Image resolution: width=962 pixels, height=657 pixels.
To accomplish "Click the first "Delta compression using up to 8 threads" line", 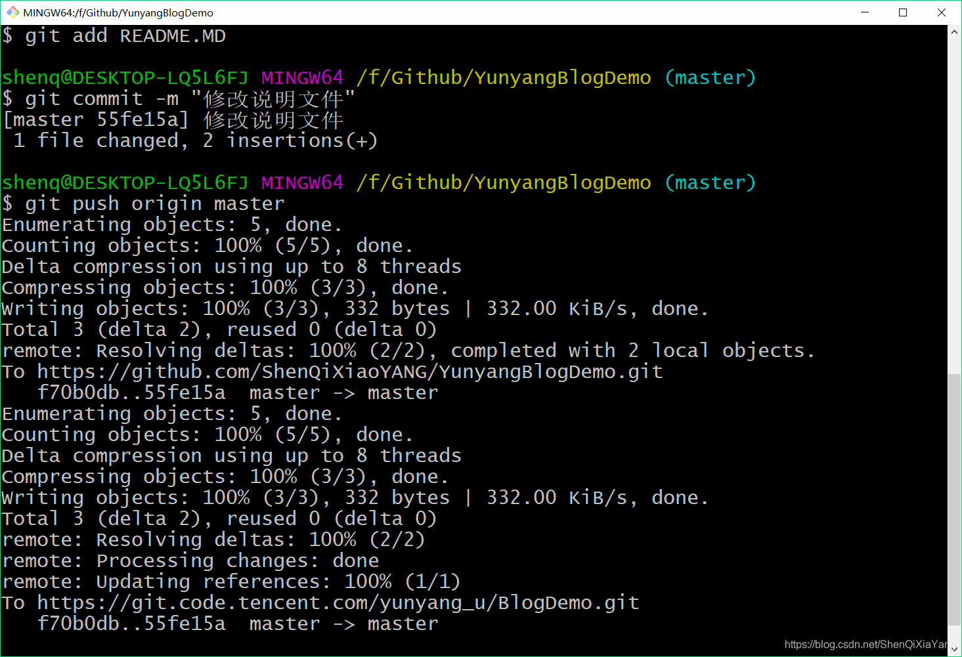I will (232, 267).
